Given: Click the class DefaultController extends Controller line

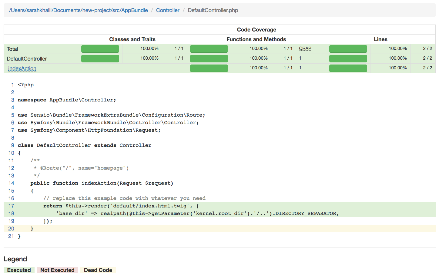Looking at the screenshot, I should 84,145.
